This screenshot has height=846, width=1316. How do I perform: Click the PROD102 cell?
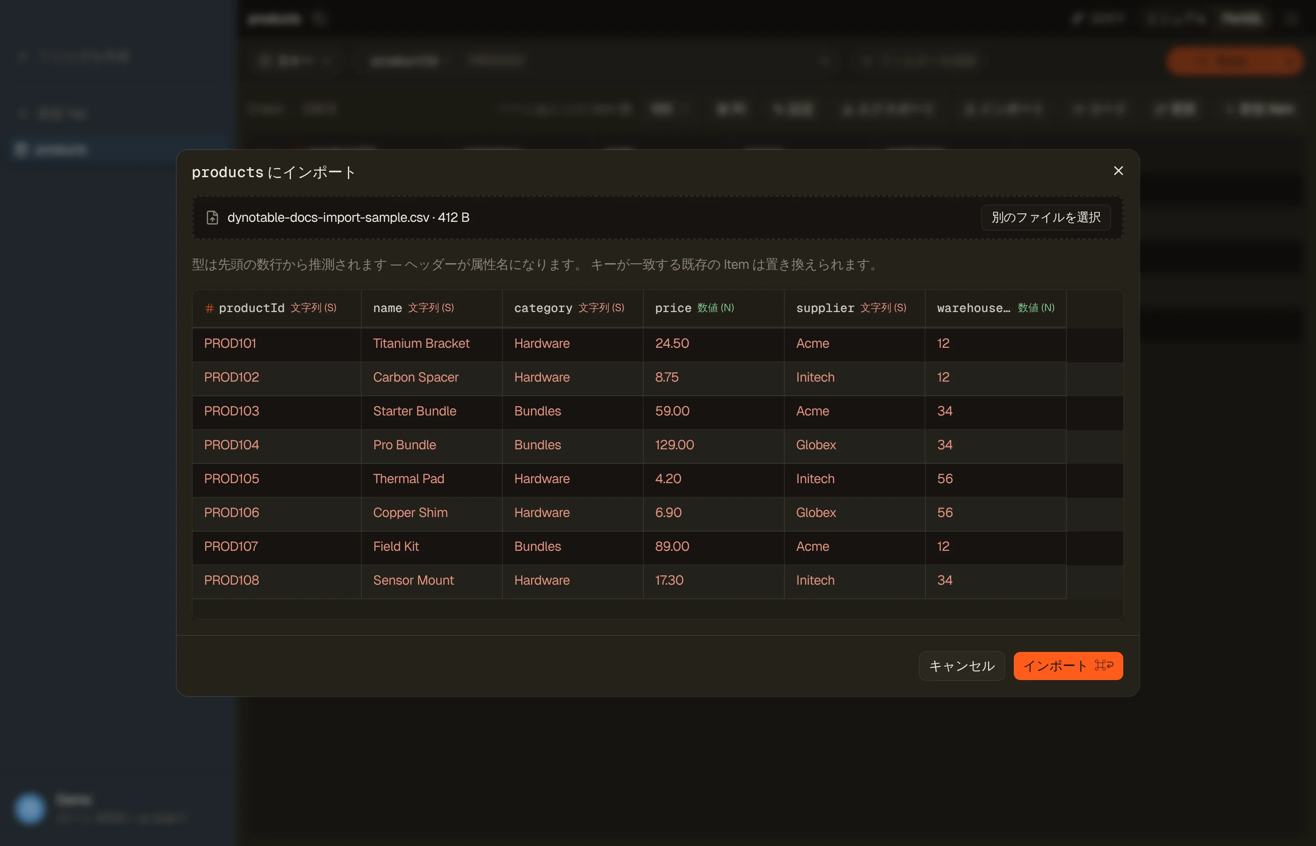277,378
